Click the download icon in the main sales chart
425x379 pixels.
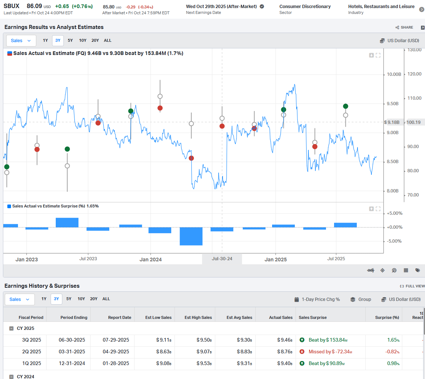371,55
